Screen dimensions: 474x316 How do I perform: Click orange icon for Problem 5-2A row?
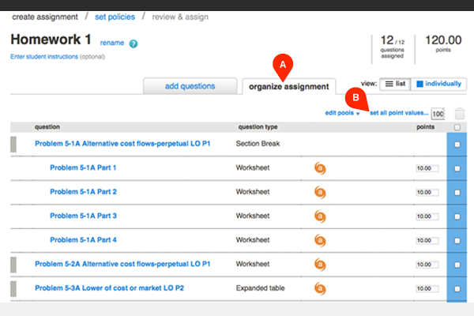point(320,264)
